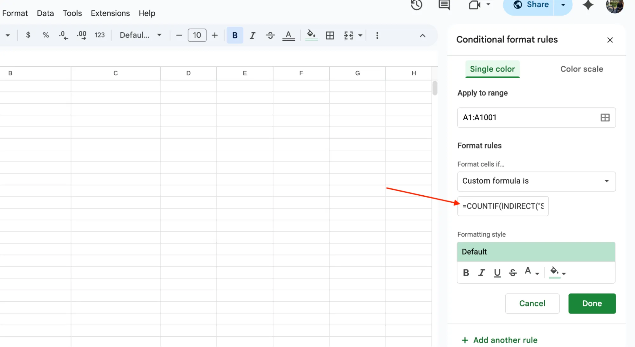The height and width of the screenshot is (347, 635).
Task: Toggle bold in the Formatting style panel
Action: (x=466, y=272)
